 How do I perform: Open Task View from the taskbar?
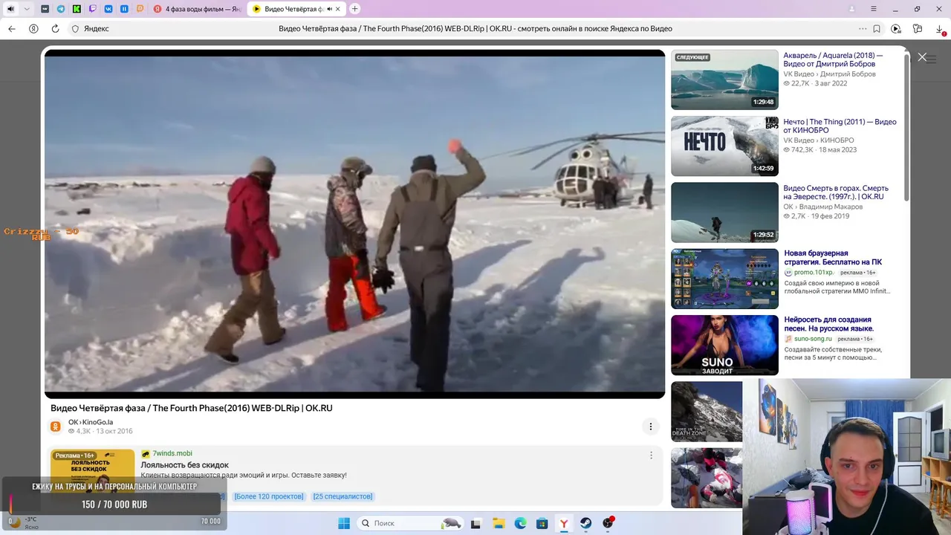(x=475, y=523)
